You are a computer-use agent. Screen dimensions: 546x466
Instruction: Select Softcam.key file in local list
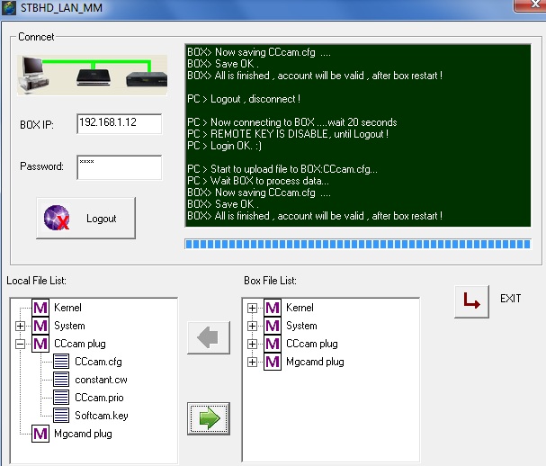pyautogui.click(x=102, y=415)
